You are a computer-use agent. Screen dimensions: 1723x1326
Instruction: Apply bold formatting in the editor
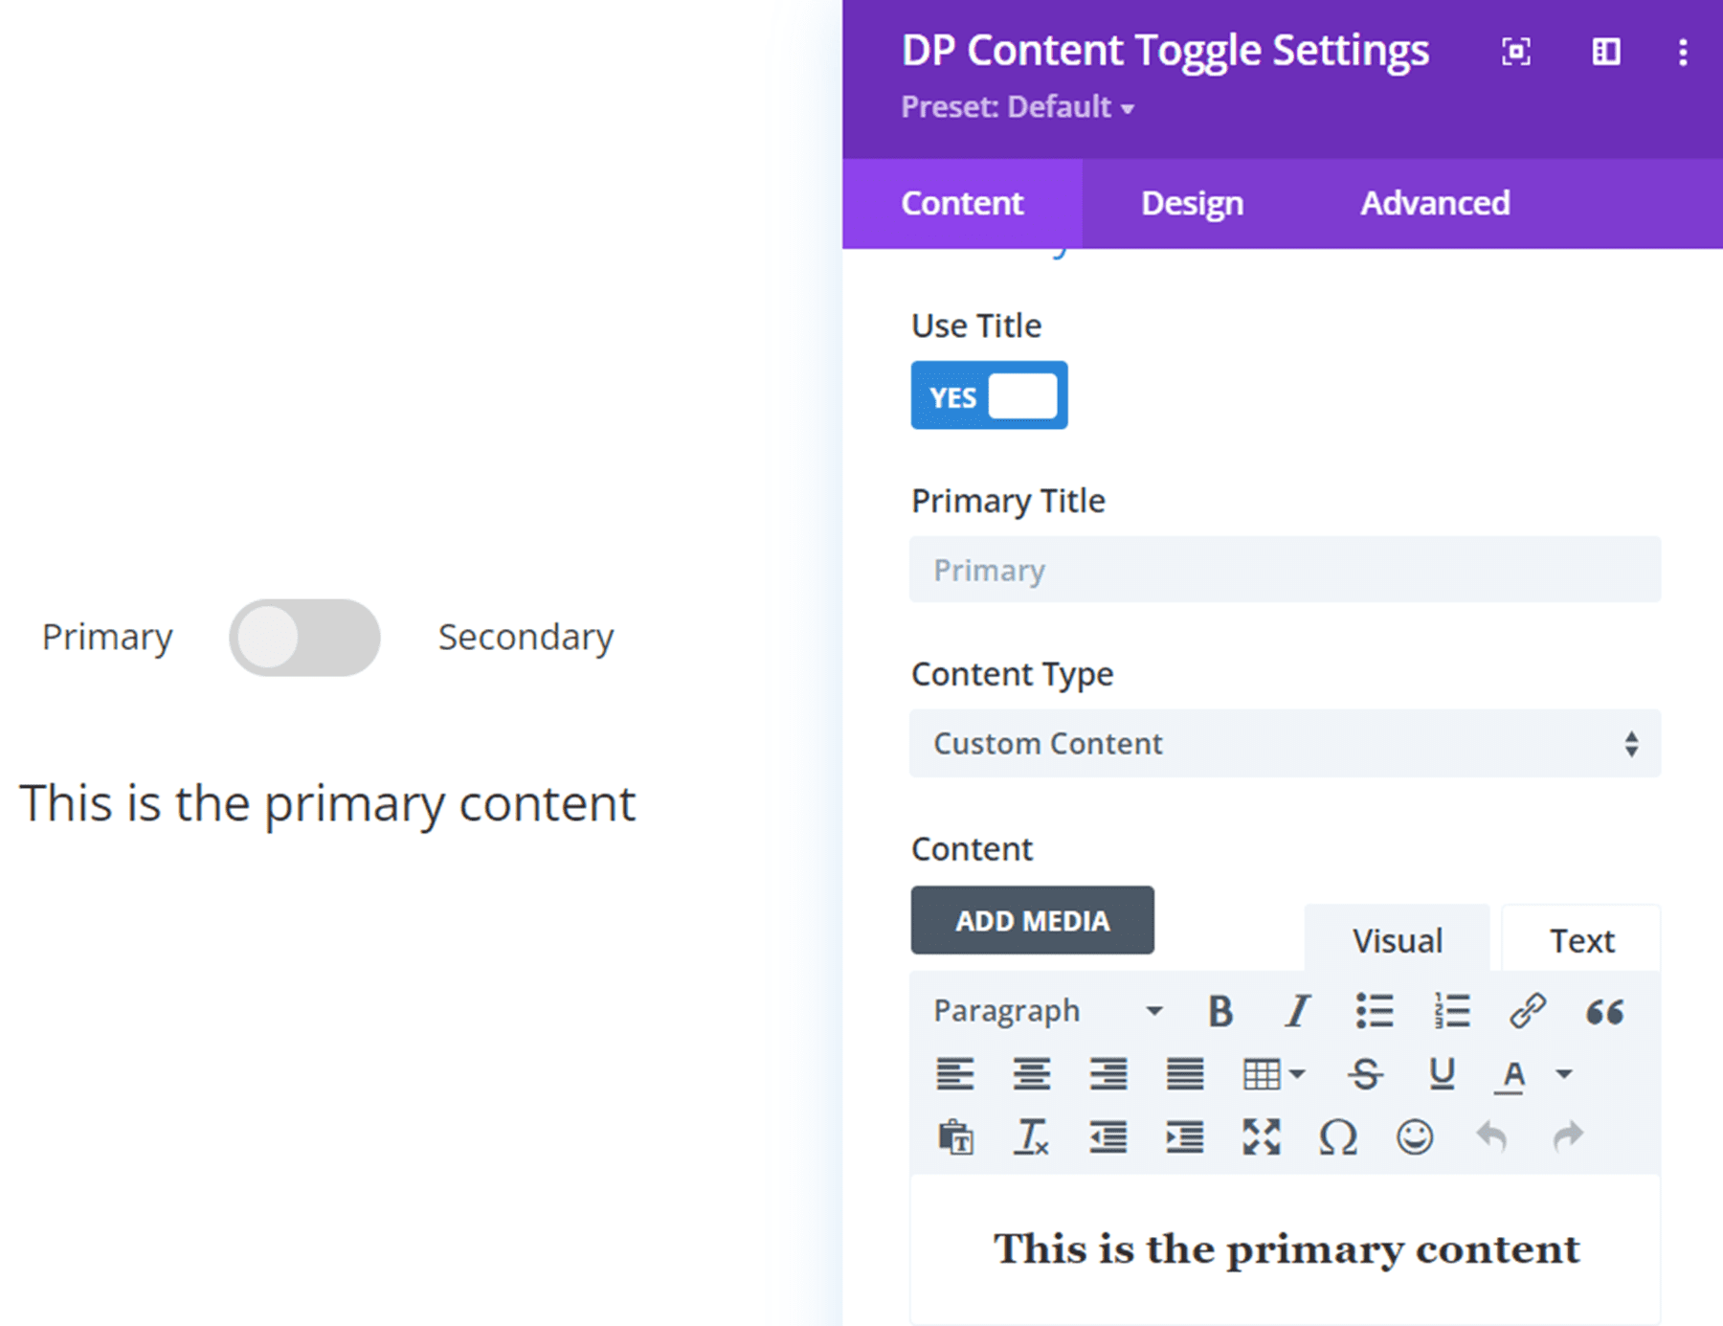coord(1220,1010)
